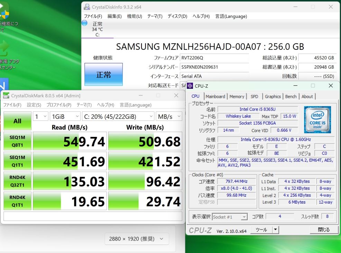Select the CPU tab in CPU-Z
341x253 pixels.
[x=195, y=96]
